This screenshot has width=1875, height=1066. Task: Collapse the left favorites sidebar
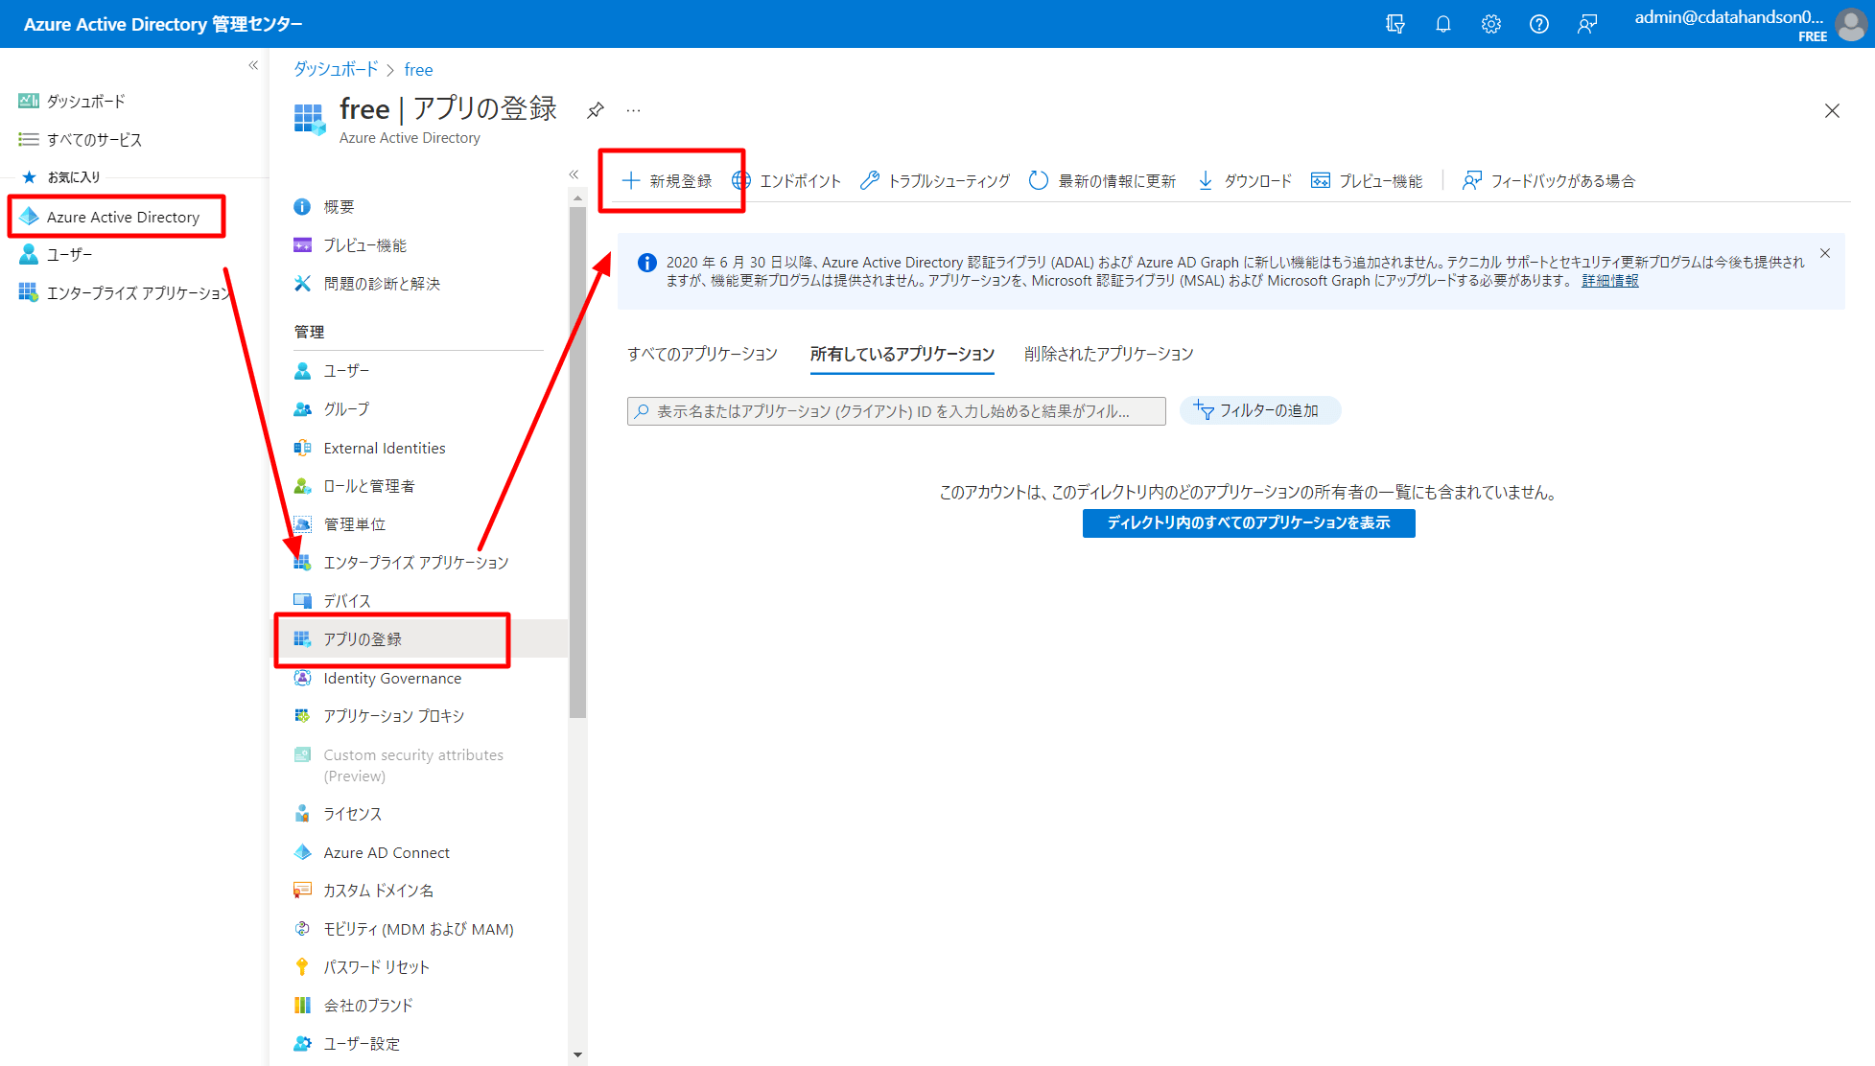coord(253,65)
